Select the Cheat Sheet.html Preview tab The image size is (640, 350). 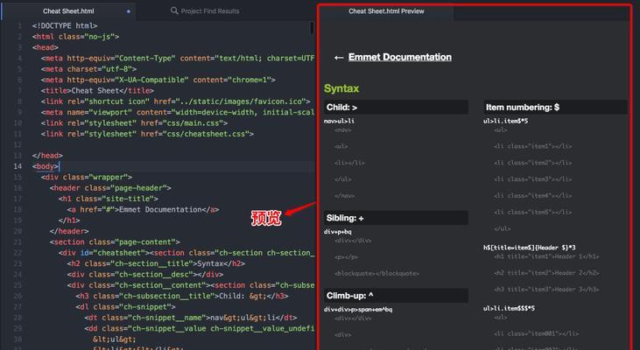[x=386, y=11]
